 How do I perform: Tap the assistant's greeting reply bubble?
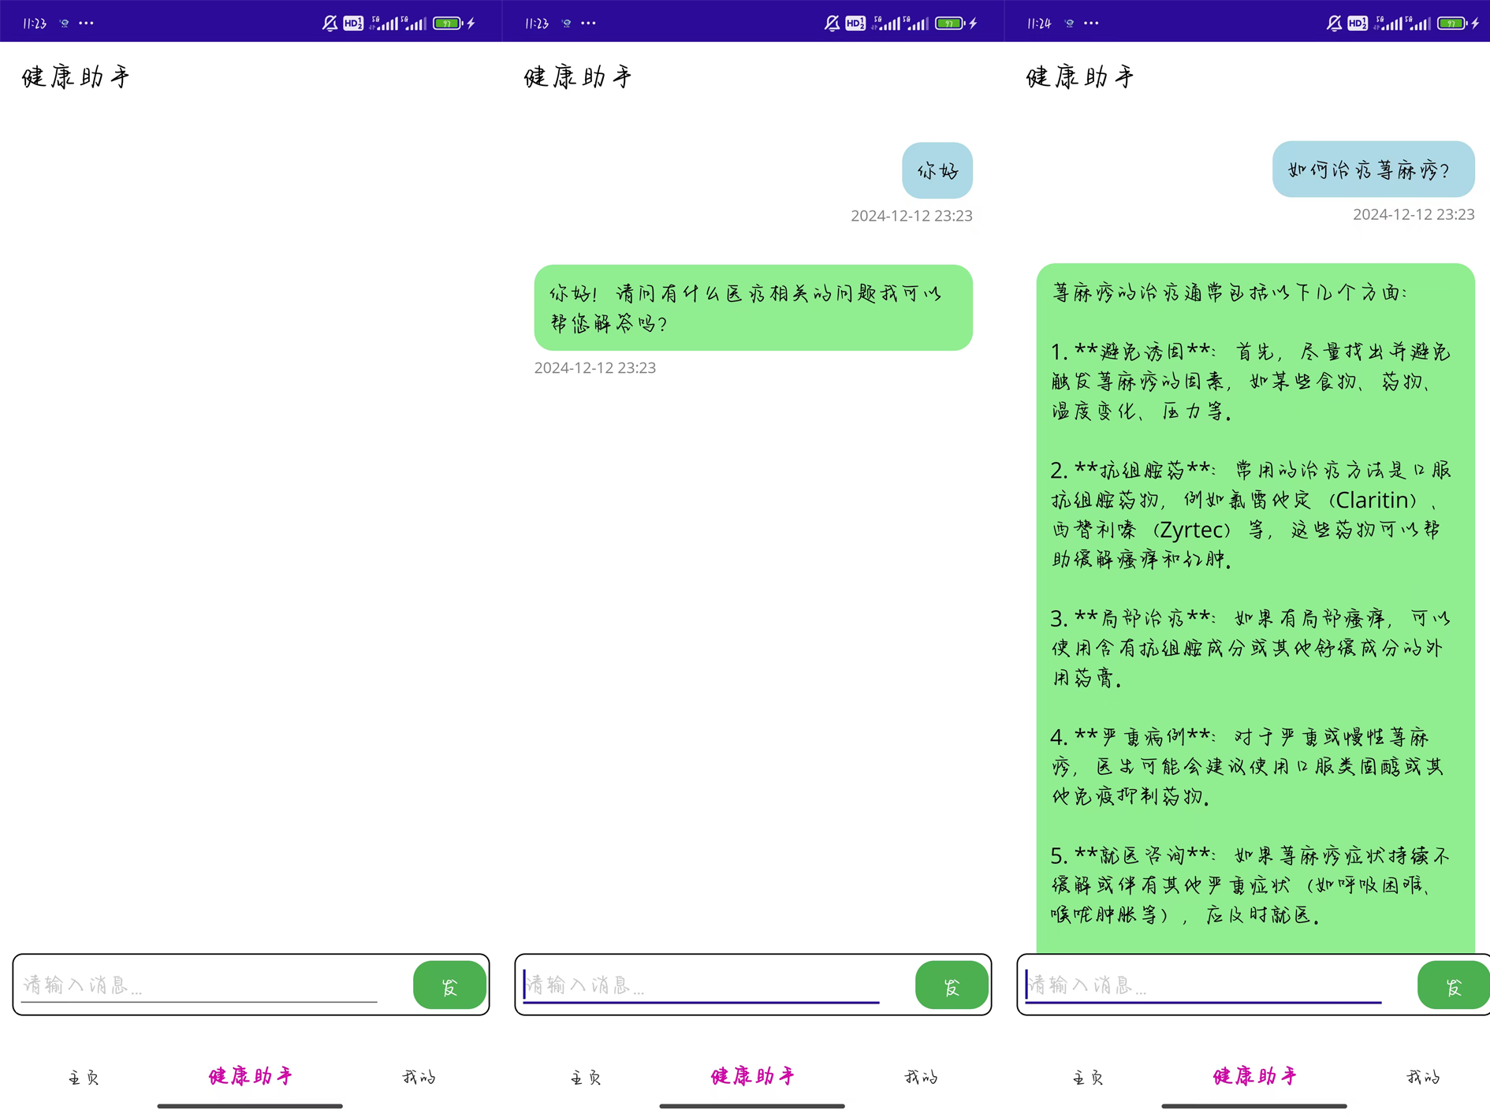752,307
